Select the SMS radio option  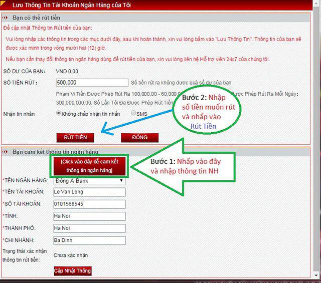click(133, 113)
